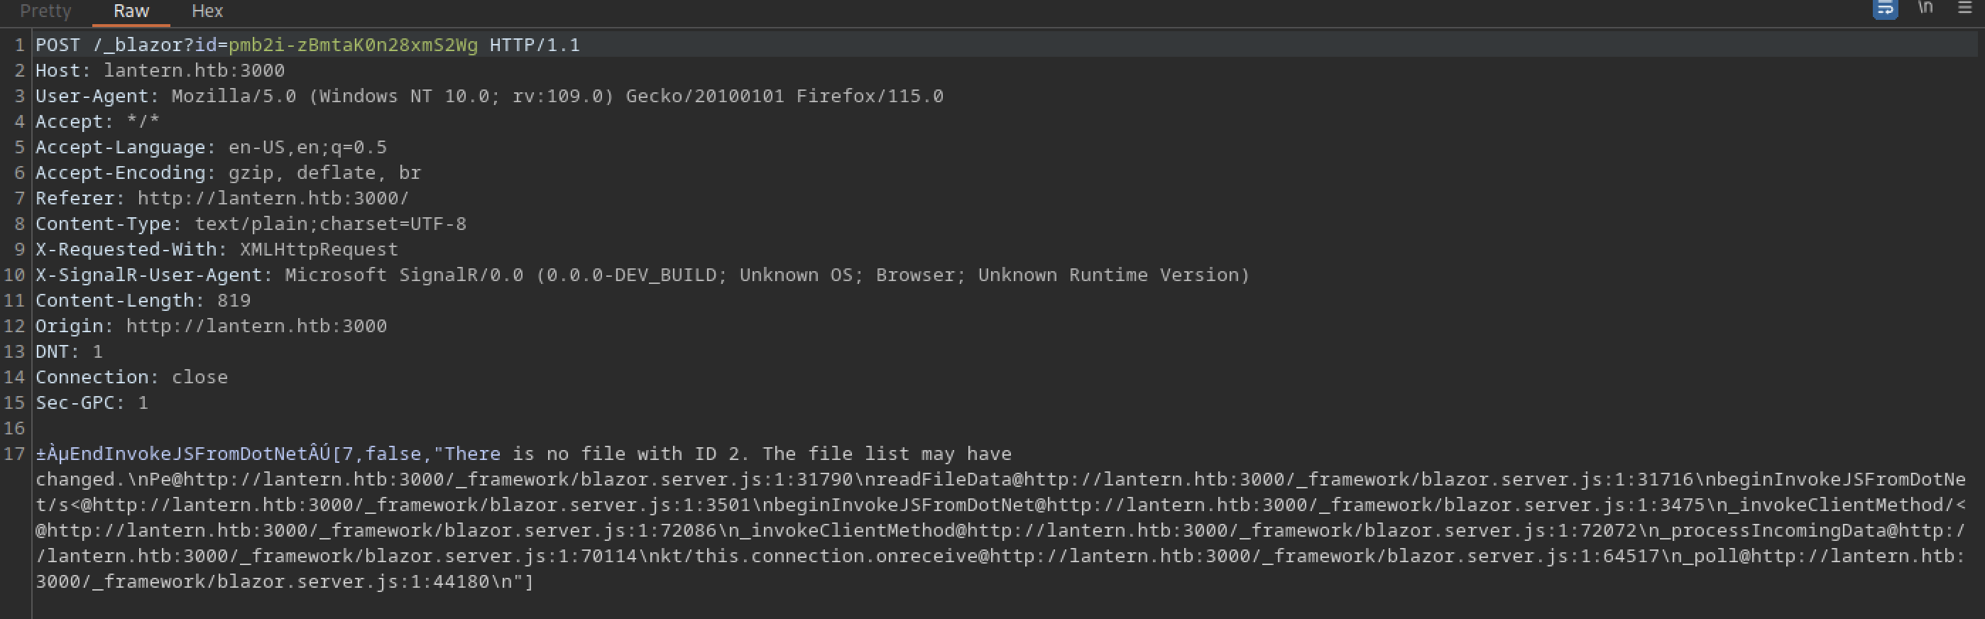Screen dimensions: 1985x619
Task: Show non-printable characters with \n icon
Action: tap(1925, 8)
